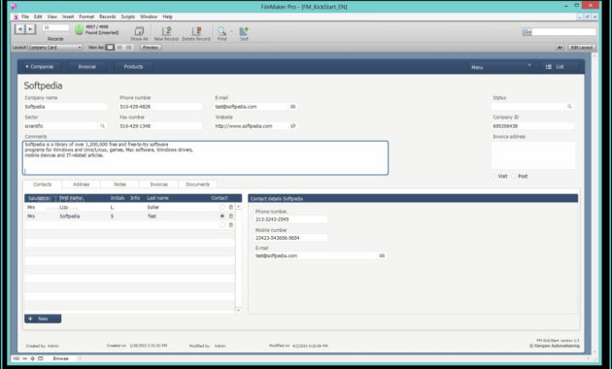Image resolution: width=612 pixels, height=369 pixels.
Task: Open the File menu
Action: tap(25, 17)
